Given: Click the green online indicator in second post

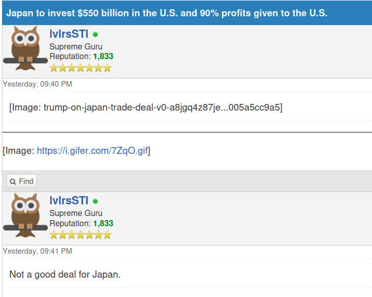Looking at the screenshot, I should (x=95, y=201).
